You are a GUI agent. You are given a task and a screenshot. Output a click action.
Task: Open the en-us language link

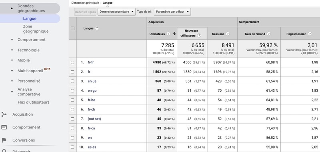[92, 81]
